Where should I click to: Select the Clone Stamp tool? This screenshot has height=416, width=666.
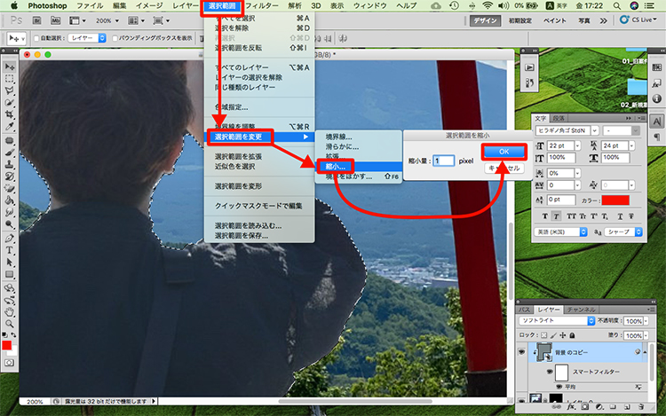[10, 164]
